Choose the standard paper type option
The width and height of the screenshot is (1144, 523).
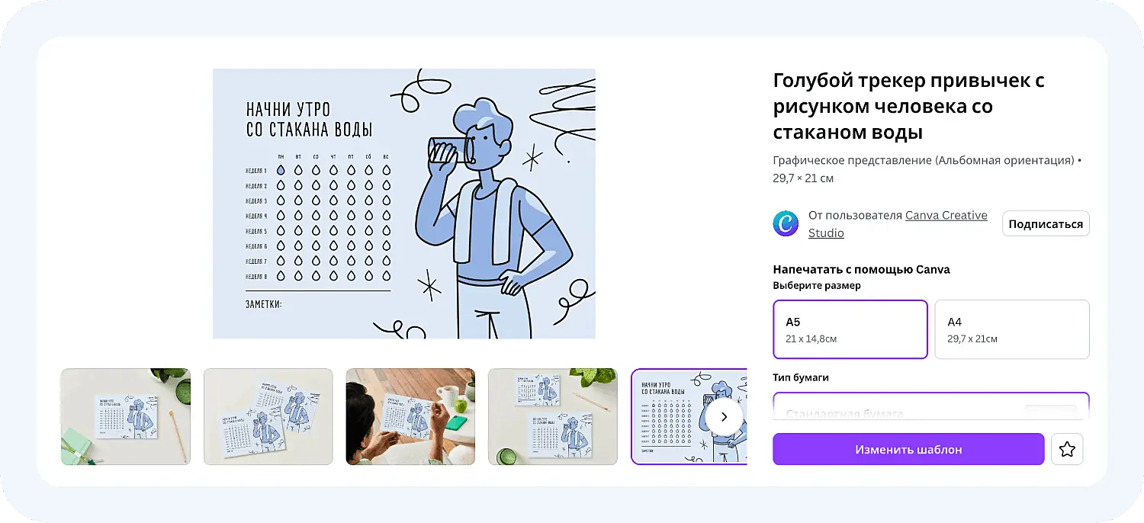[x=931, y=406]
